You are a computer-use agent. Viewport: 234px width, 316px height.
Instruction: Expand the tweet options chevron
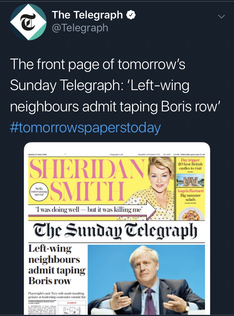click(221, 17)
